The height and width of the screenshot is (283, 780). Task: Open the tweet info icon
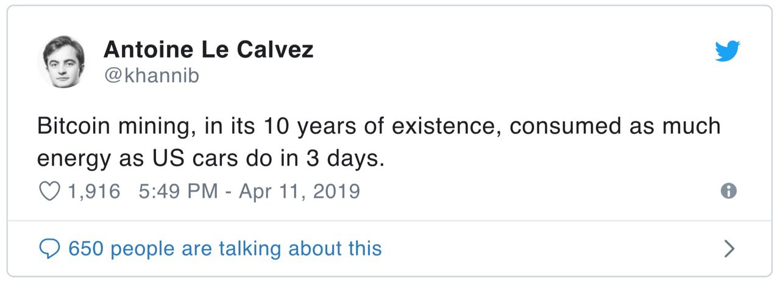pos(728,191)
